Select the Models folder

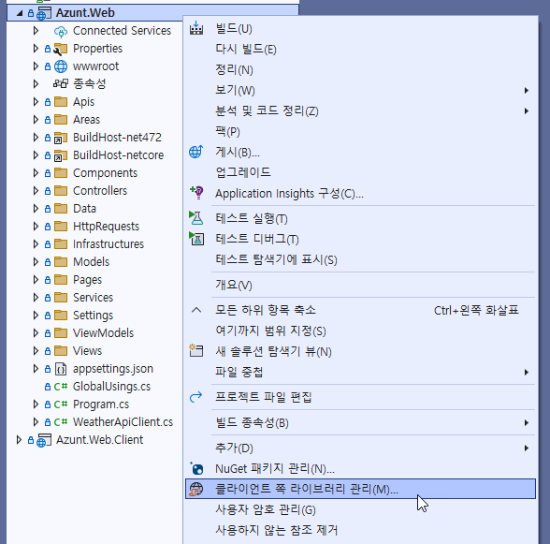pos(92,262)
